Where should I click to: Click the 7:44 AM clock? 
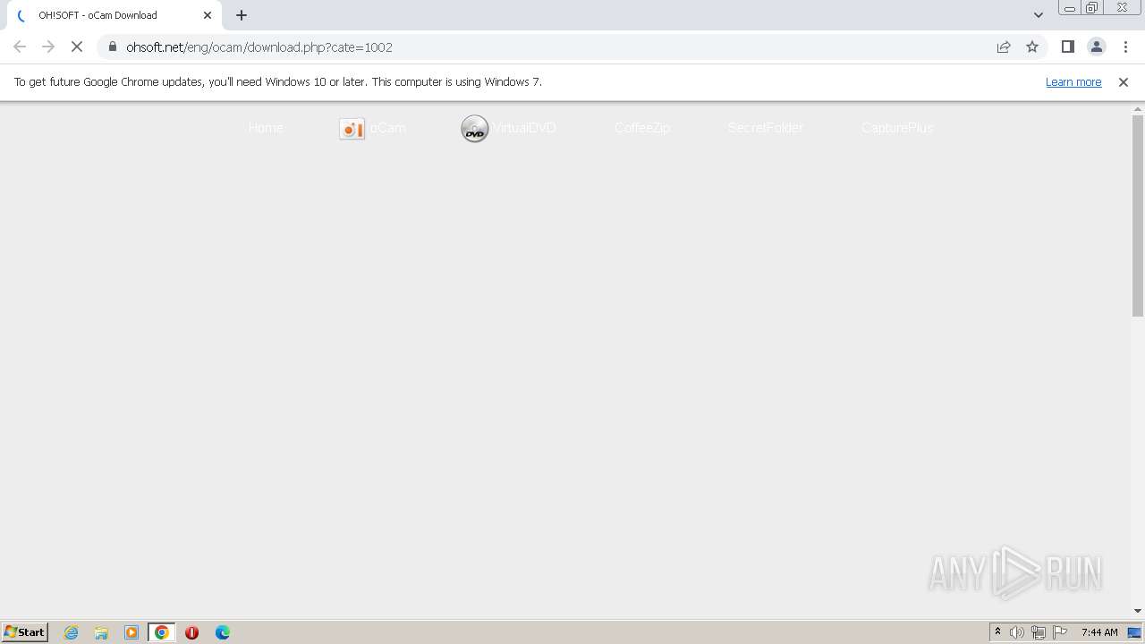(1099, 632)
